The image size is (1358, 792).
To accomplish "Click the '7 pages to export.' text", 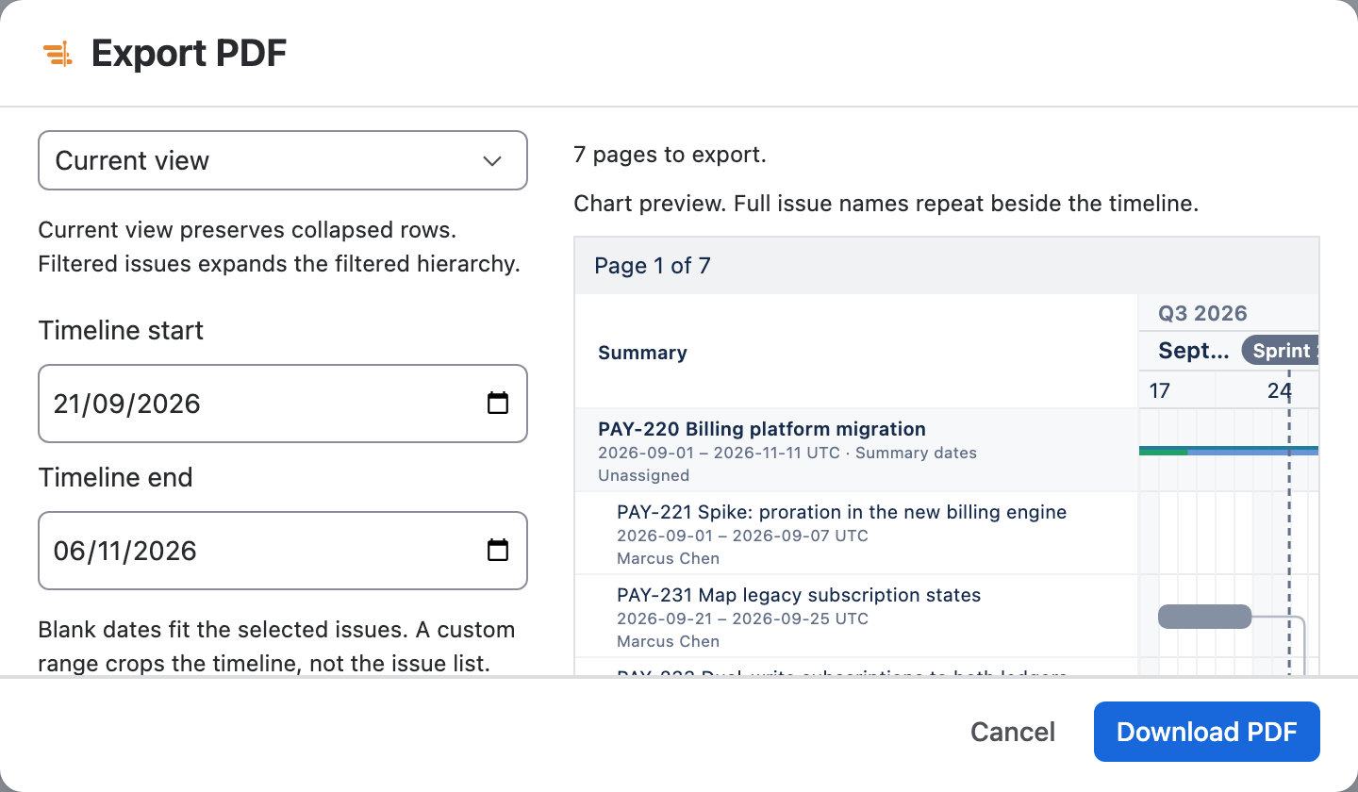I will 670,155.
